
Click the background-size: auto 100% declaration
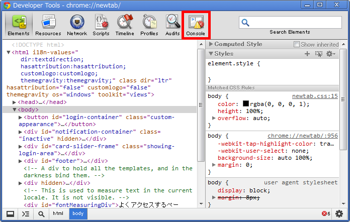tap(265, 158)
